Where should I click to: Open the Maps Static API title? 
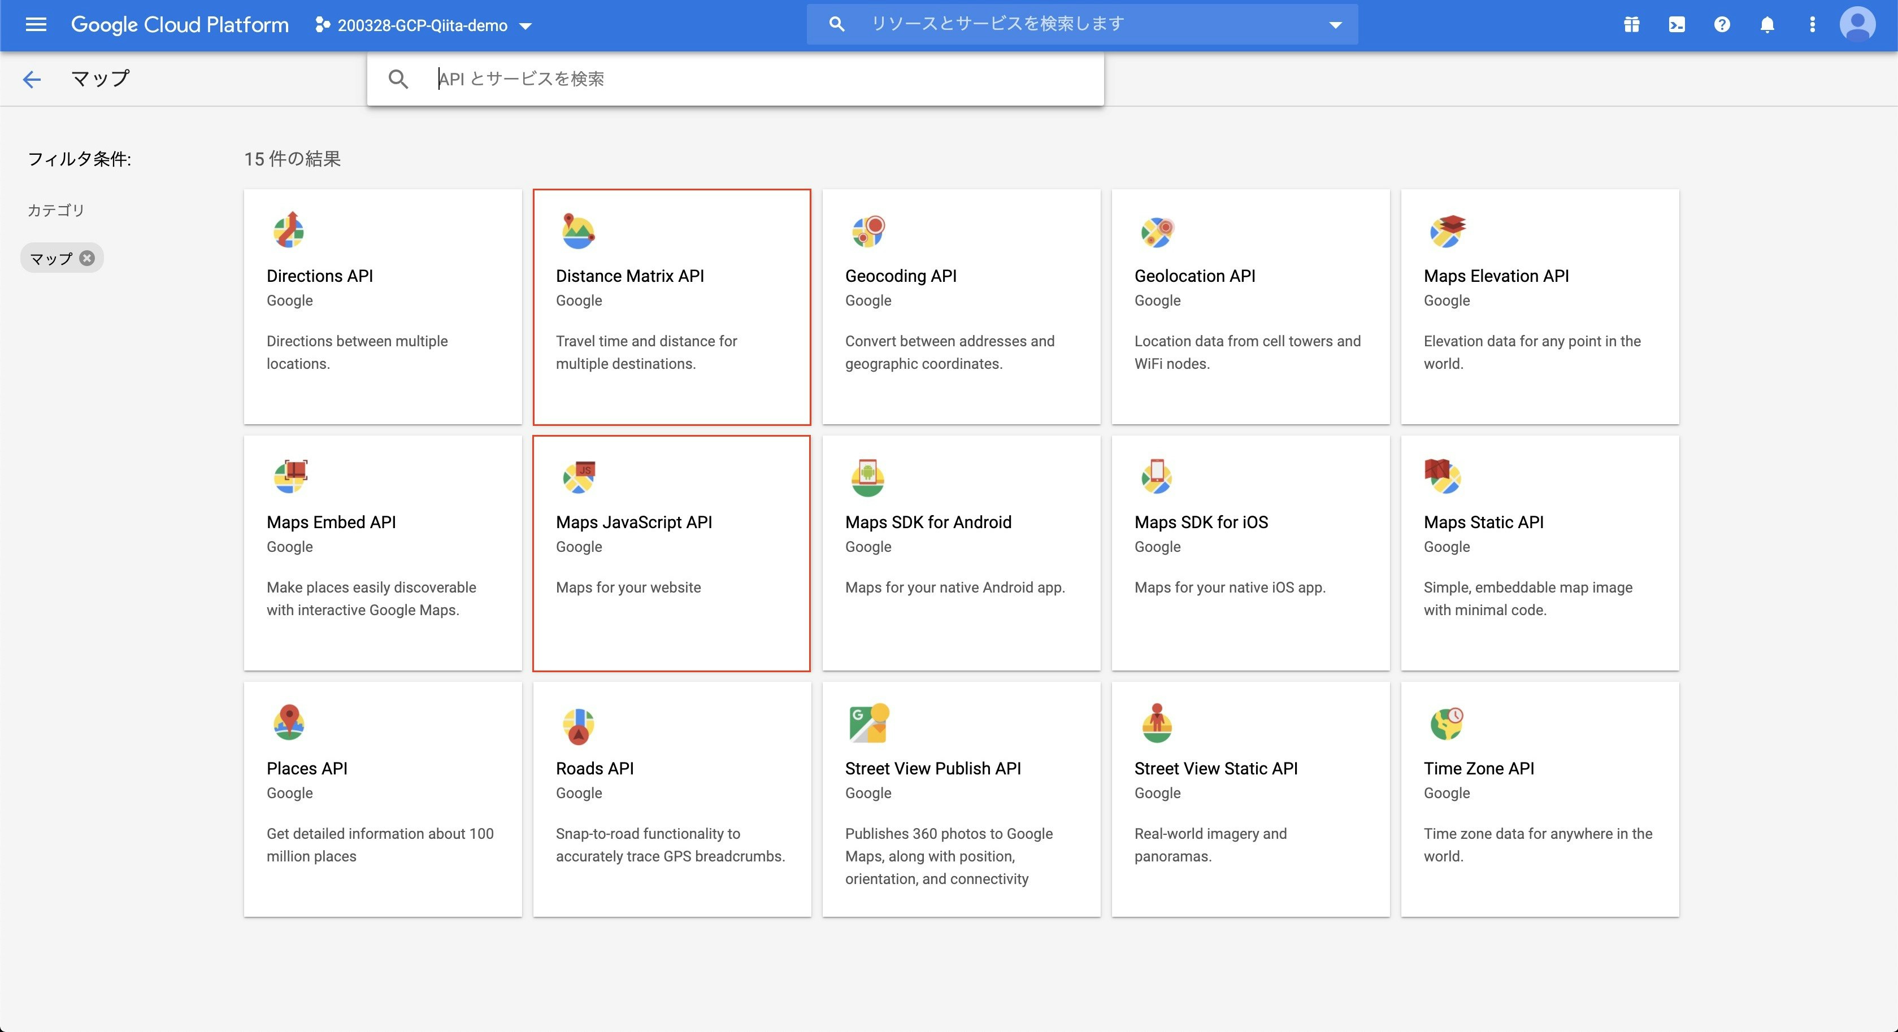[1483, 521]
